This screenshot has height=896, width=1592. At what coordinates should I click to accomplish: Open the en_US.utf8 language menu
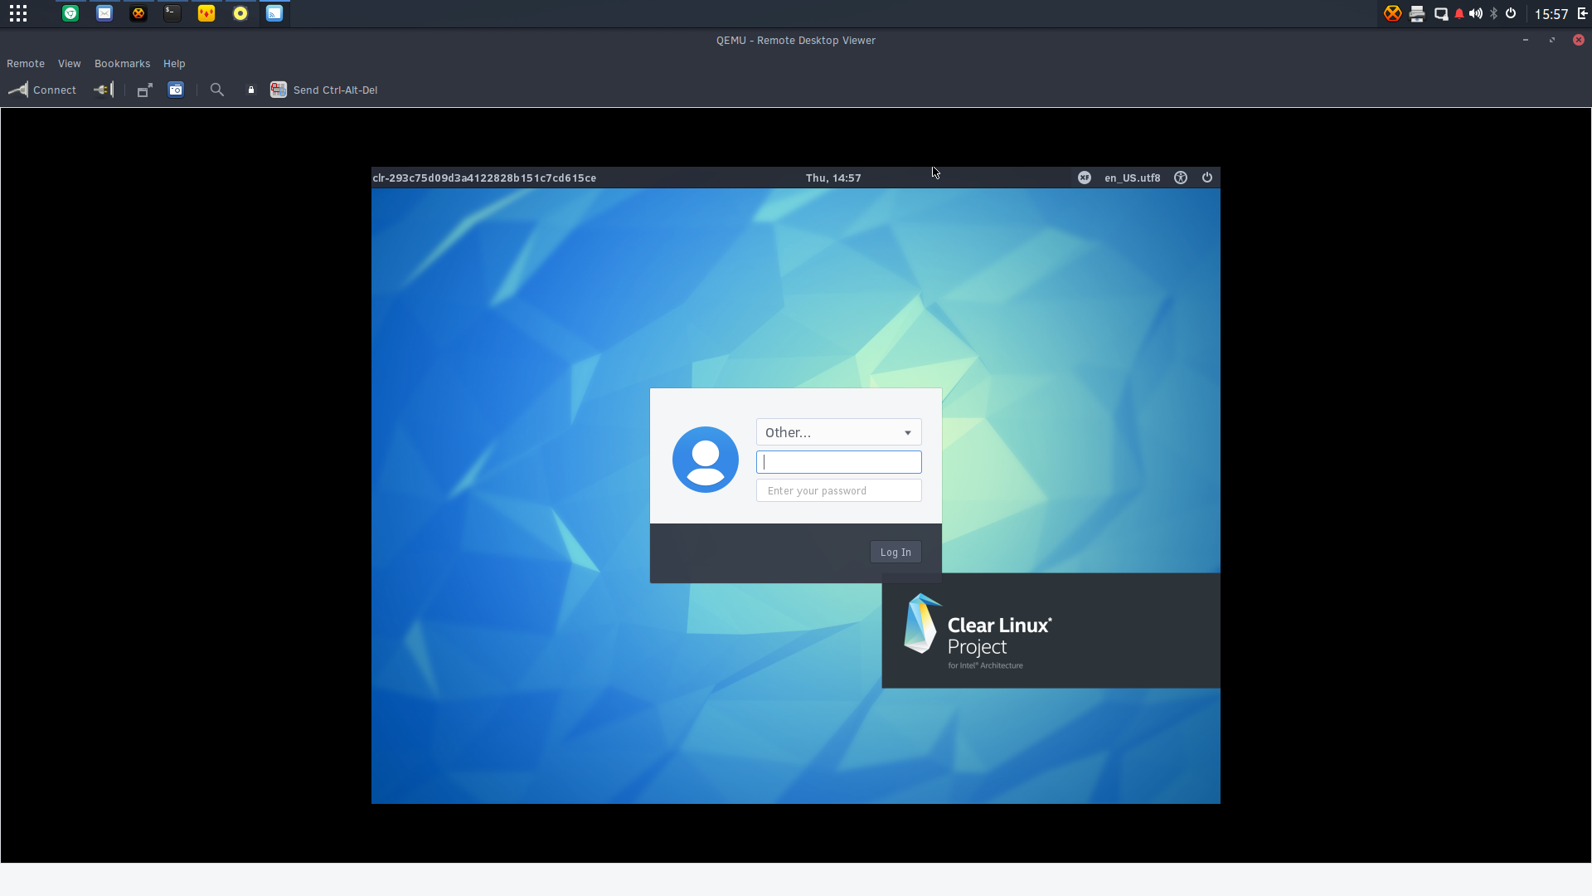click(x=1133, y=178)
